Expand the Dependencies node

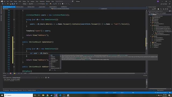151,18
